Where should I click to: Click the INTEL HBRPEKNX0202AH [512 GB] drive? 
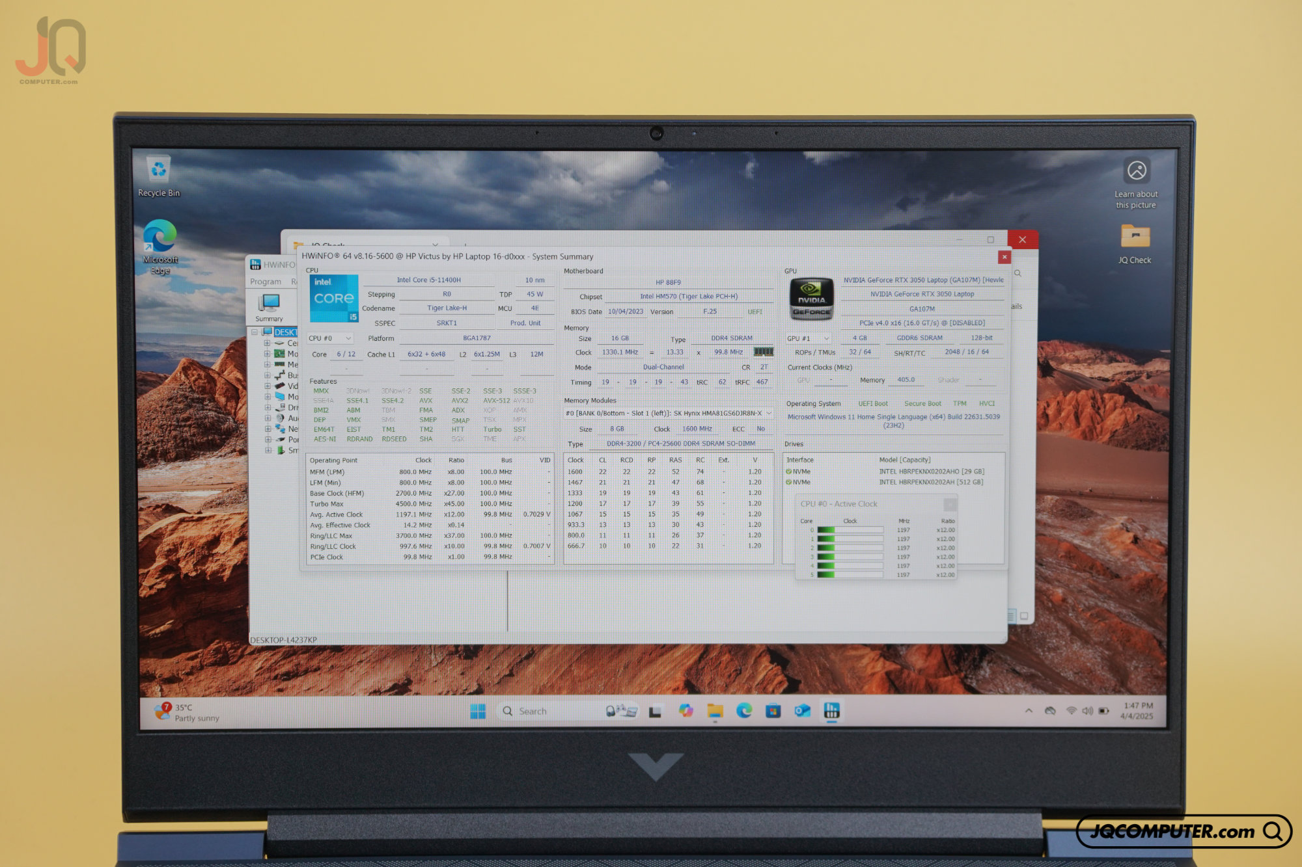[x=931, y=482]
